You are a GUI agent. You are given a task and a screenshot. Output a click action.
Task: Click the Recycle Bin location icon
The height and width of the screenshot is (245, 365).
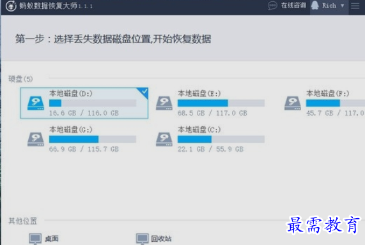click(143, 239)
